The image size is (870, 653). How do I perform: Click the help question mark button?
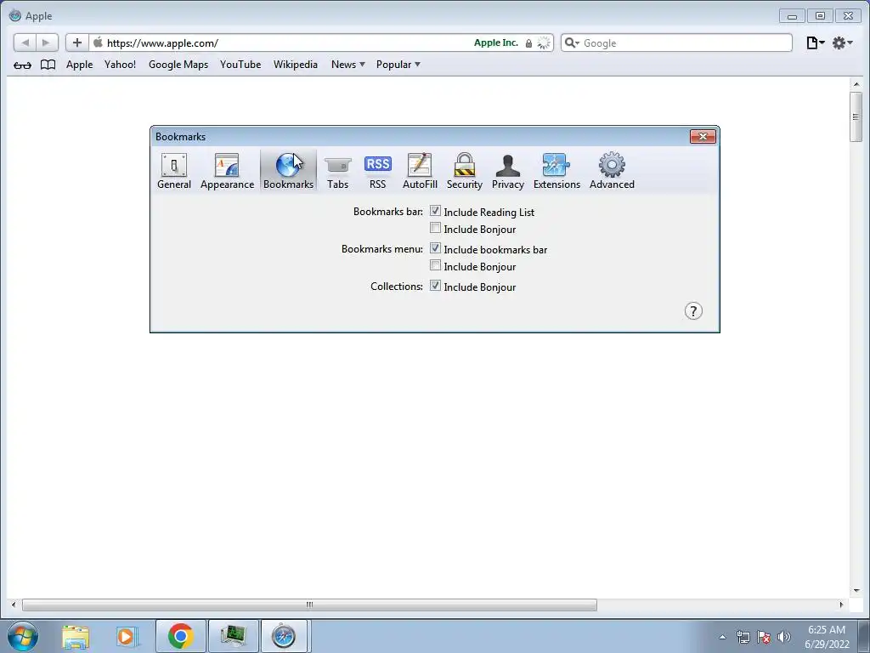click(693, 311)
